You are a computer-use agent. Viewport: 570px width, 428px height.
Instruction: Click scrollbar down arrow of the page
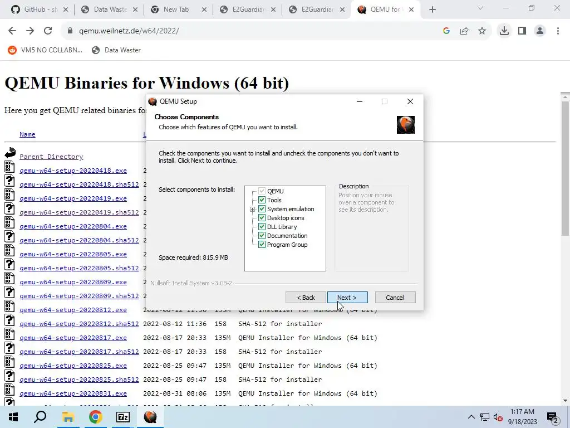coord(565,401)
